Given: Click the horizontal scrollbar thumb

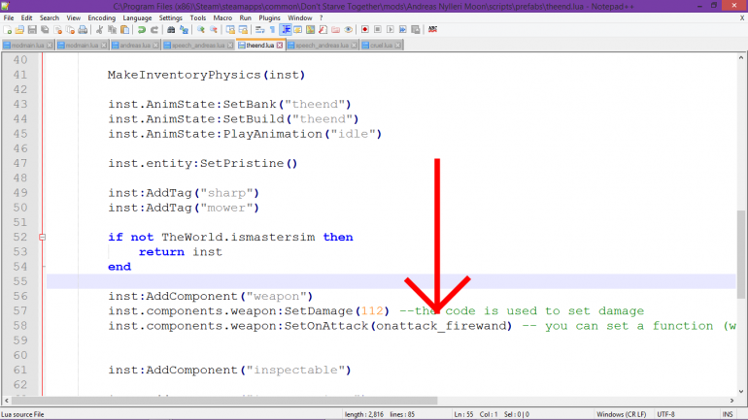Looking at the screenshot, I should coord(224,401).
